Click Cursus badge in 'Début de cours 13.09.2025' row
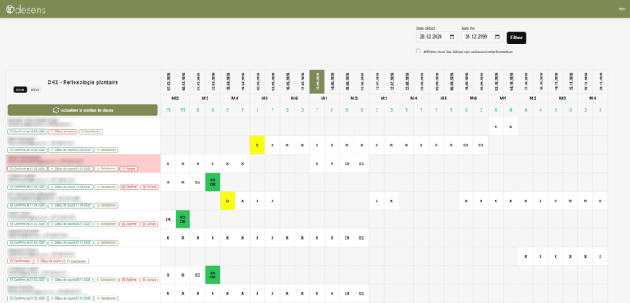The height and width of the screenshot is (303, 630). pos(149,186)
